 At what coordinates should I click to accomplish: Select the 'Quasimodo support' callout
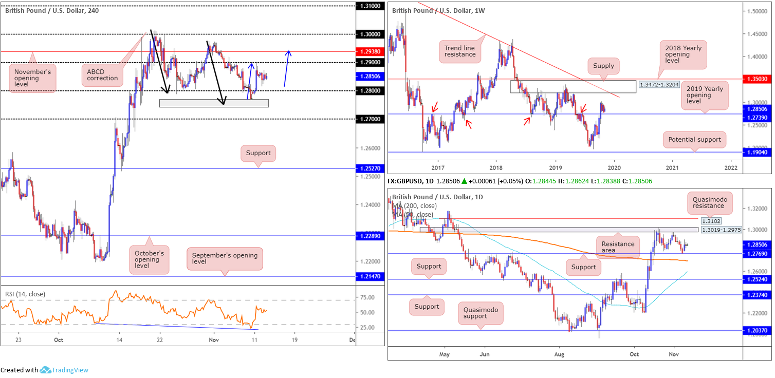pos(480,312)
